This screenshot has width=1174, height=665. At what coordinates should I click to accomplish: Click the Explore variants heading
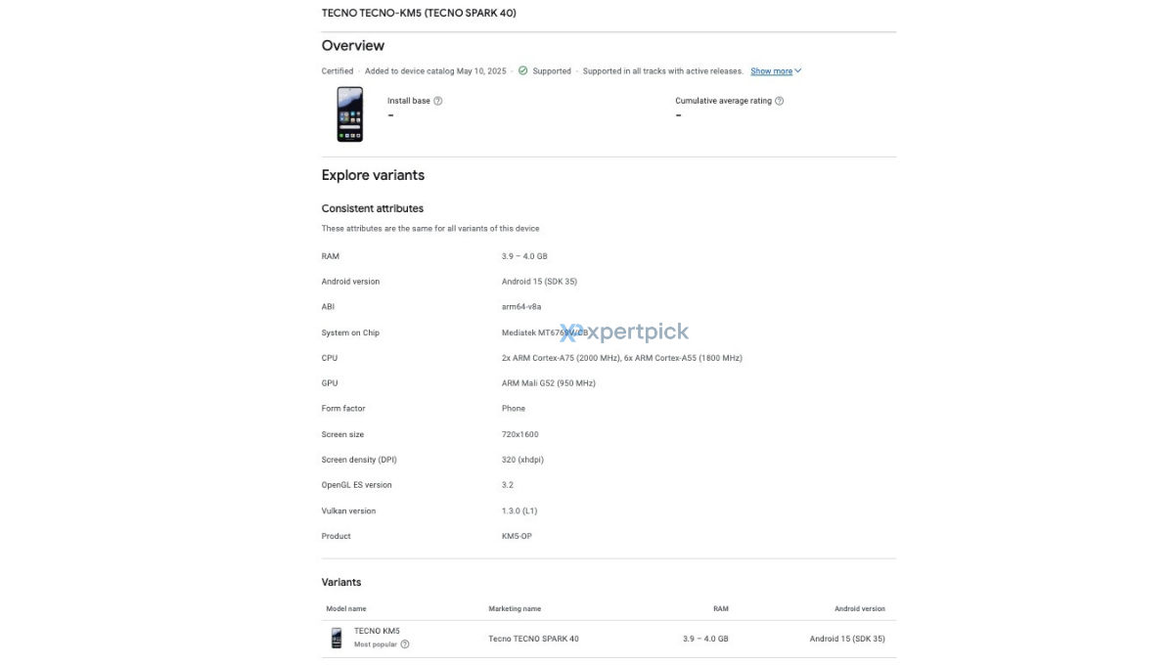click(x=373, y=176)
